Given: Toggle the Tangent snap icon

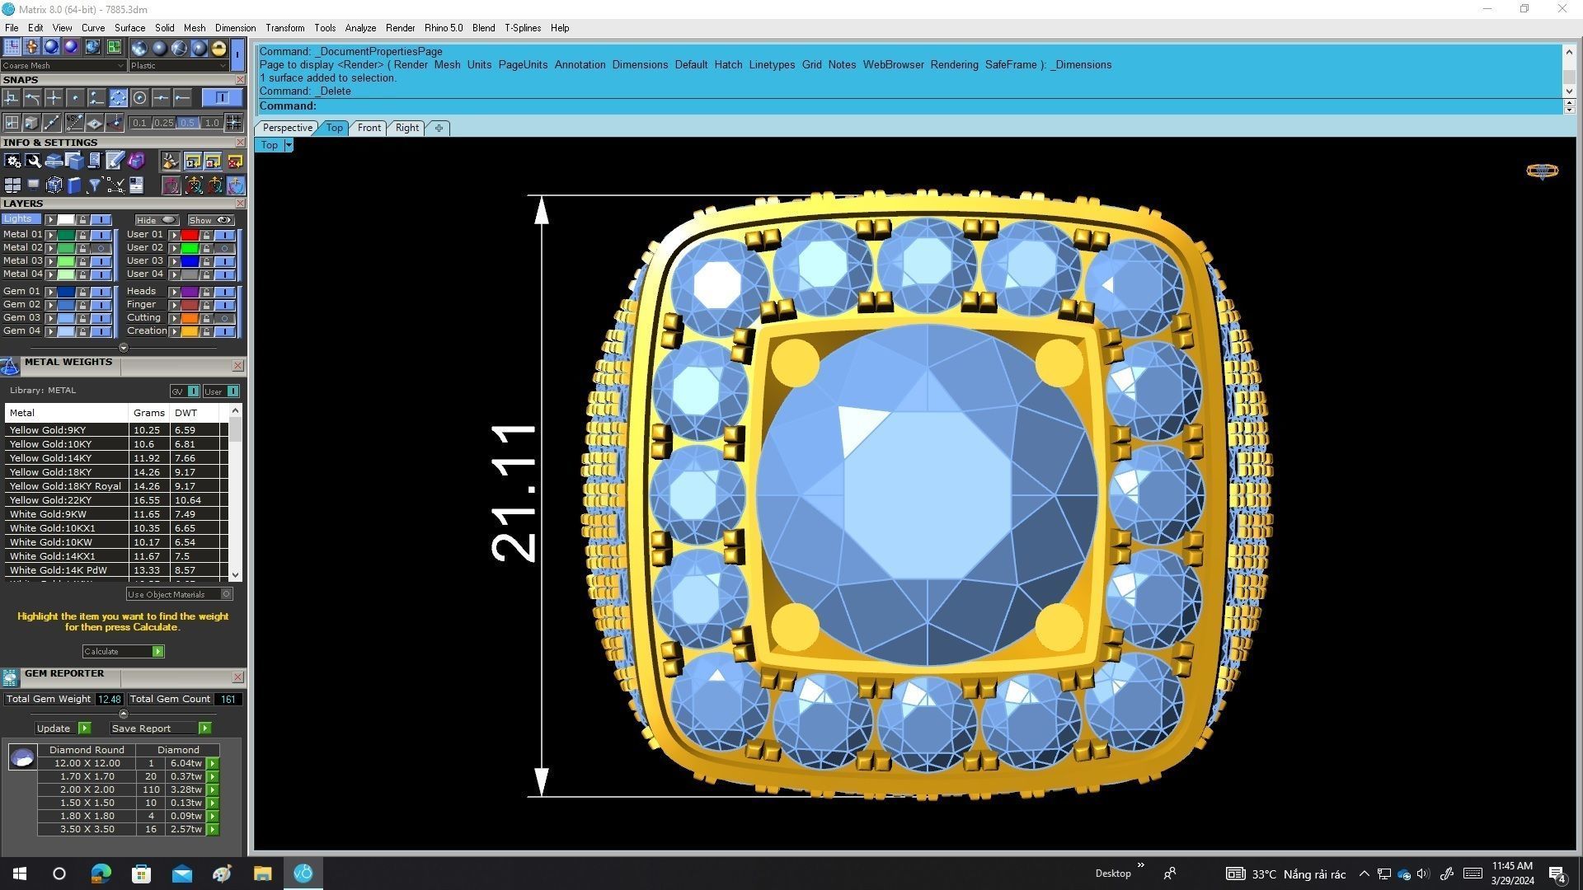Looking at the screenshot, I should coord(33,98).
